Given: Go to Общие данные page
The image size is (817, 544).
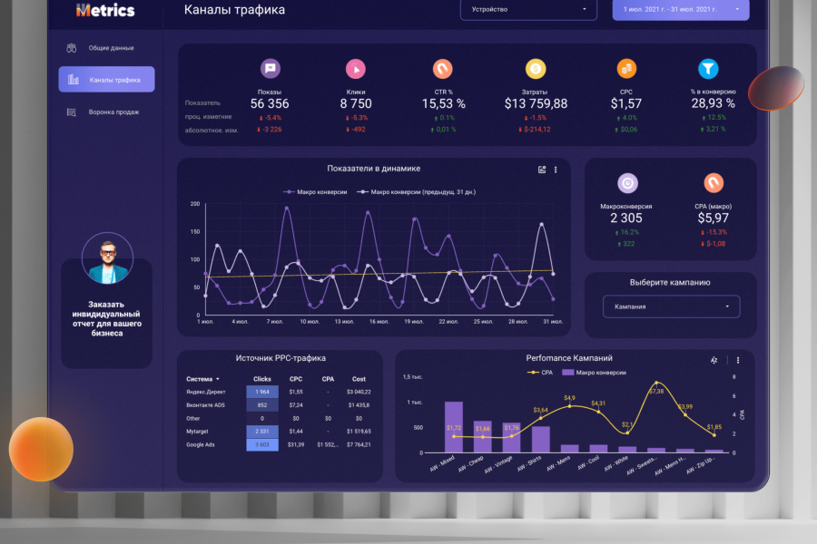Looking at the screenshot, I should 111,48.
